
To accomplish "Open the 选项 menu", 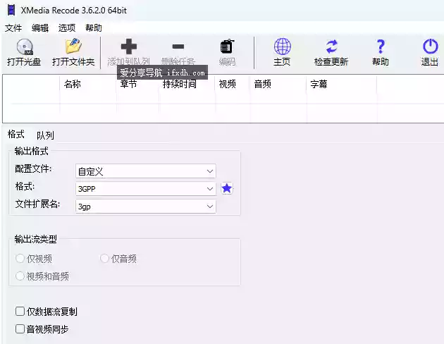I will pos(67,28).
